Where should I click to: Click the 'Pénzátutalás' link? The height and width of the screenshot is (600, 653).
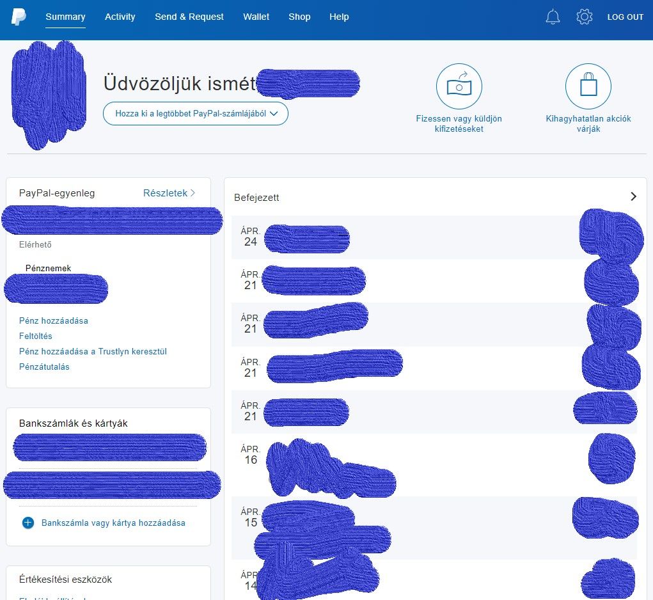(x=44, y=367)
